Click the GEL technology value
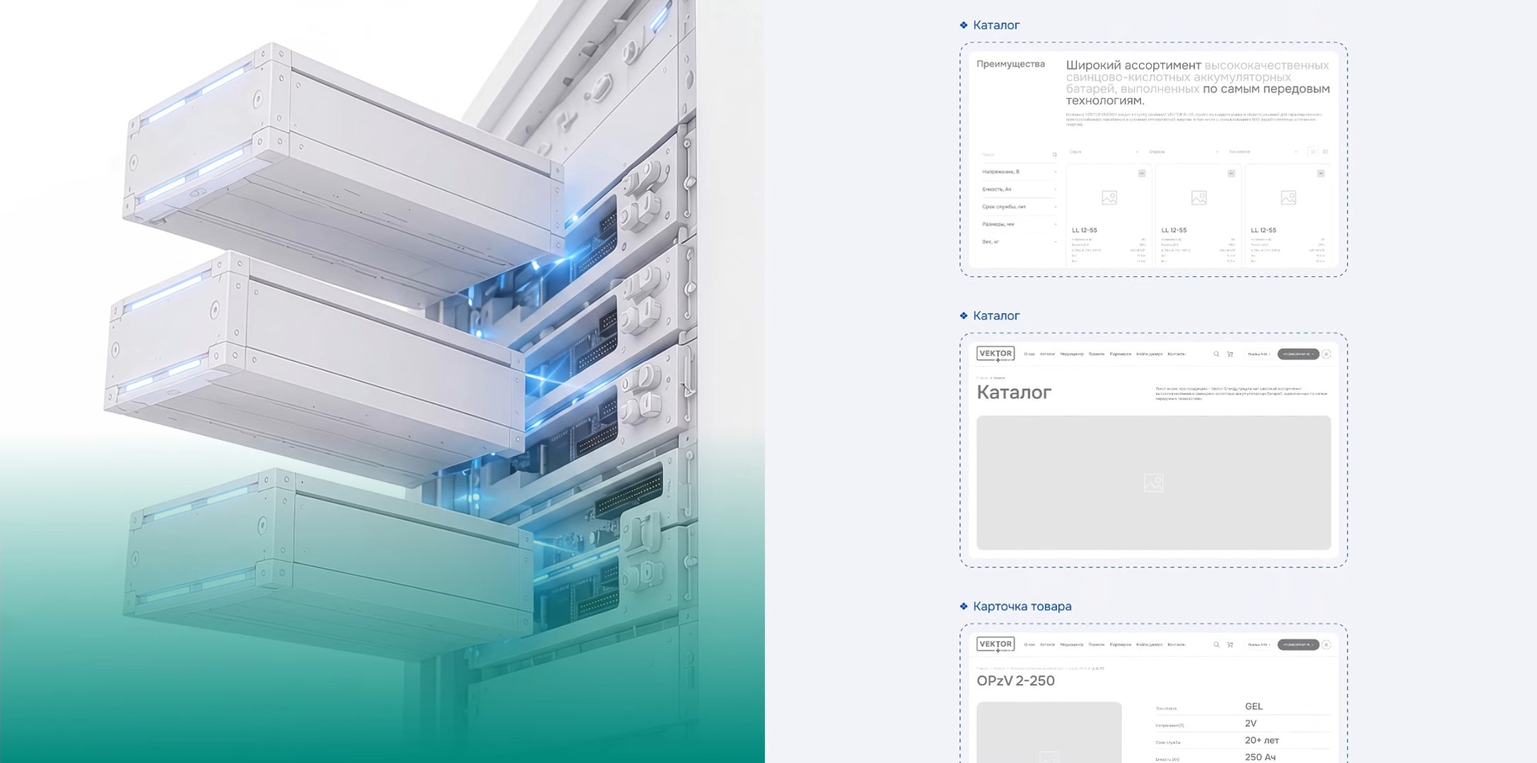The width and height of the screenshot is (1537, 763). coord(1253,706)
